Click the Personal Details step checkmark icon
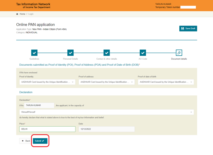Viewport: 213px width, 155px height. (71, 52)
